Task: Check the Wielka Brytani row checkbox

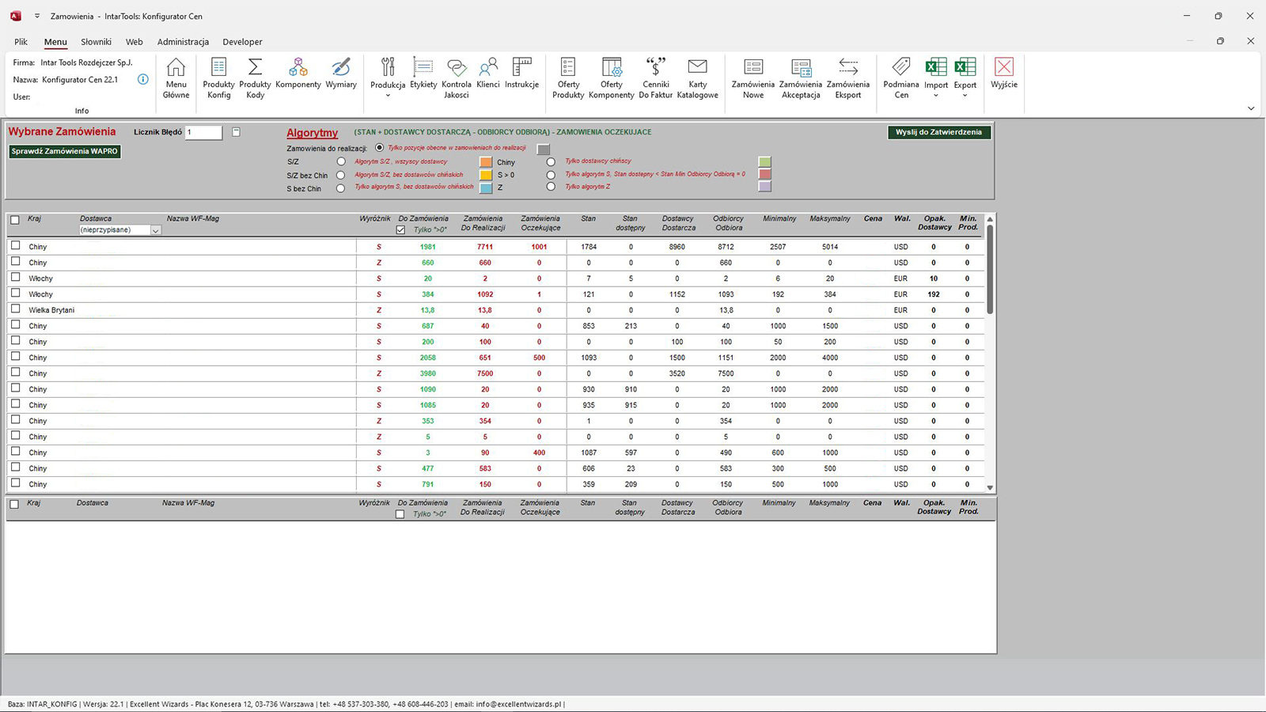Action: (15, 309)
